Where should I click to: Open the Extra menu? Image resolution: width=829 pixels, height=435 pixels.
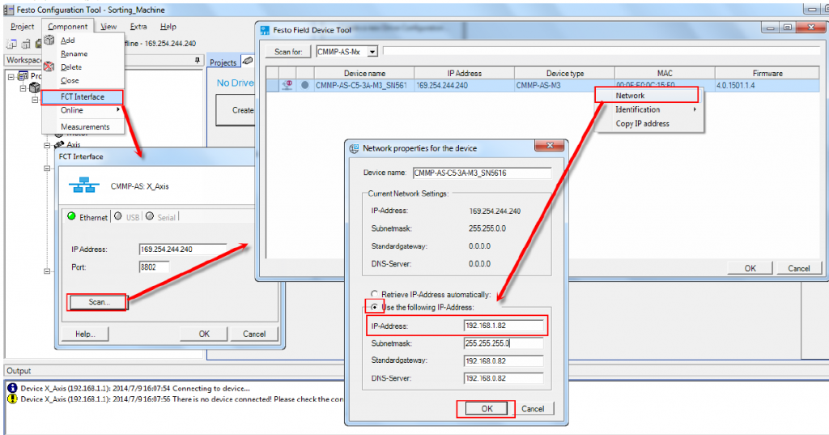coord(138,27)
